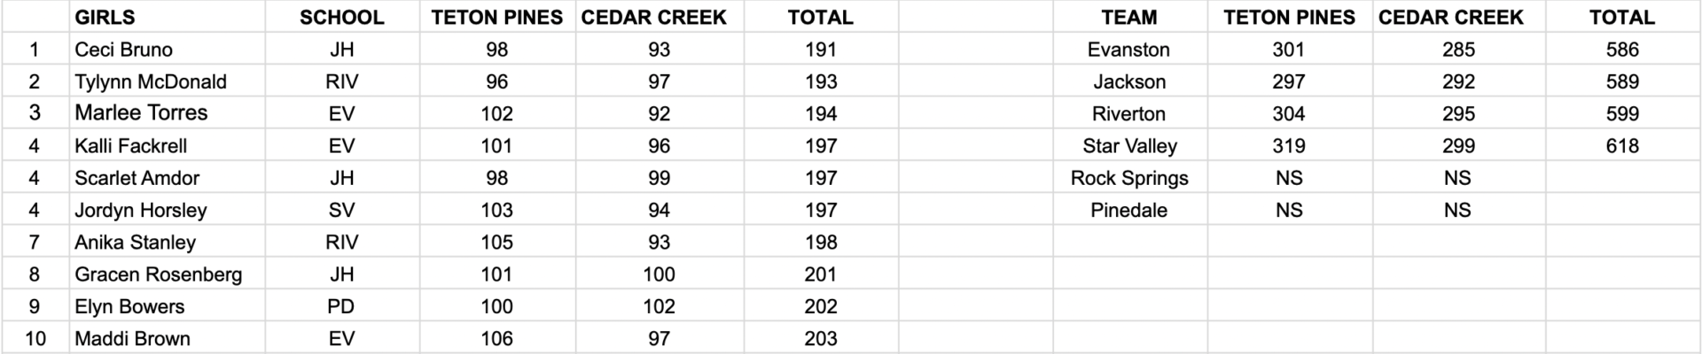Select the Pinedale team cell
Screen dimensions: 1702x354
[1128, 210]
